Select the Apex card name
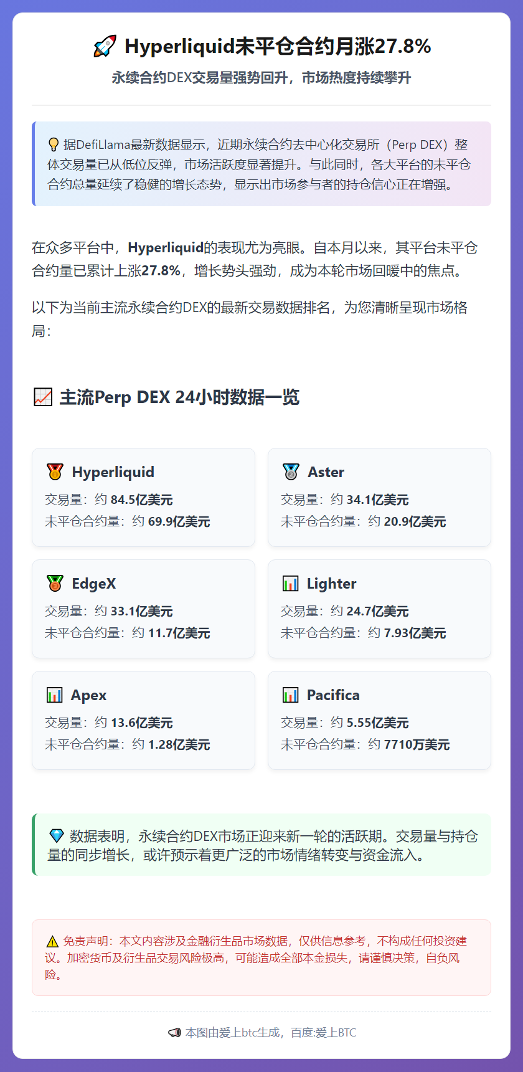This screenshot has width=523, height=1072. point(89,695)
